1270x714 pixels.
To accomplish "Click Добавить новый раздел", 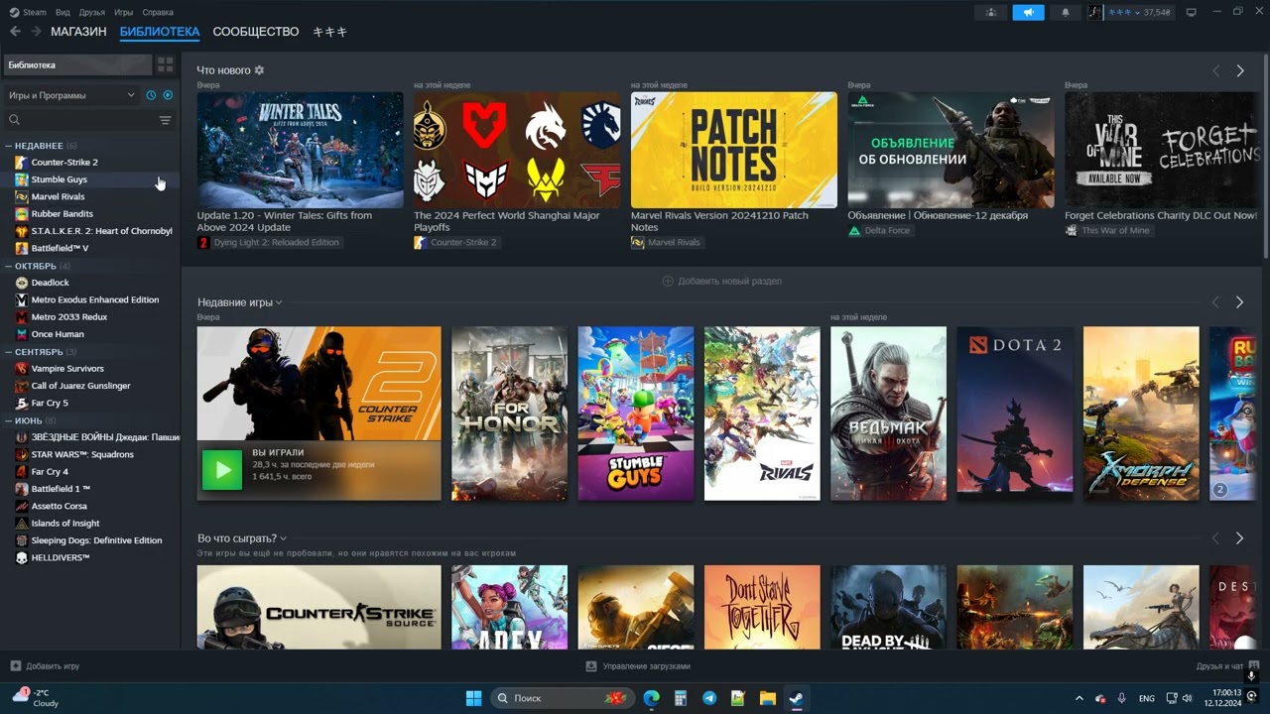I will 722,281.
